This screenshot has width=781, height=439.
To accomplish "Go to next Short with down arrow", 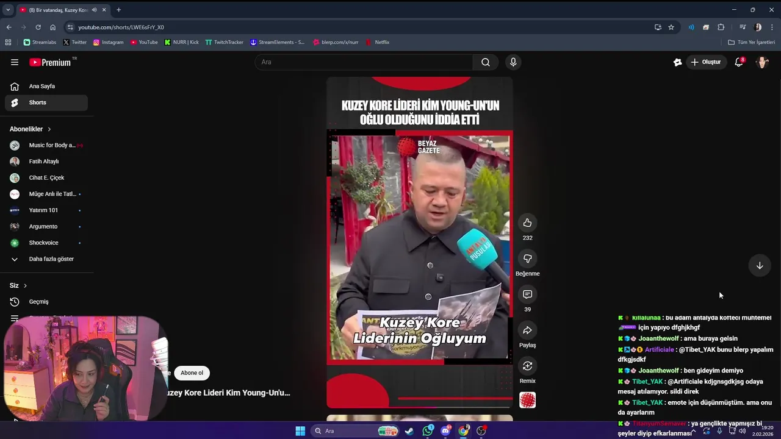I will [x=760, y=265].
